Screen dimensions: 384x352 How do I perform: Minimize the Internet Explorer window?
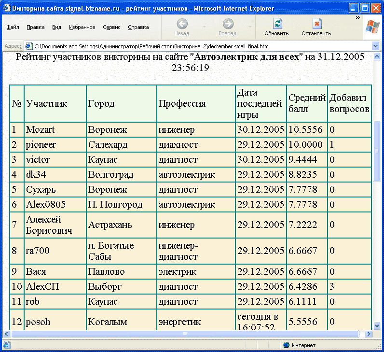point(354,8)
